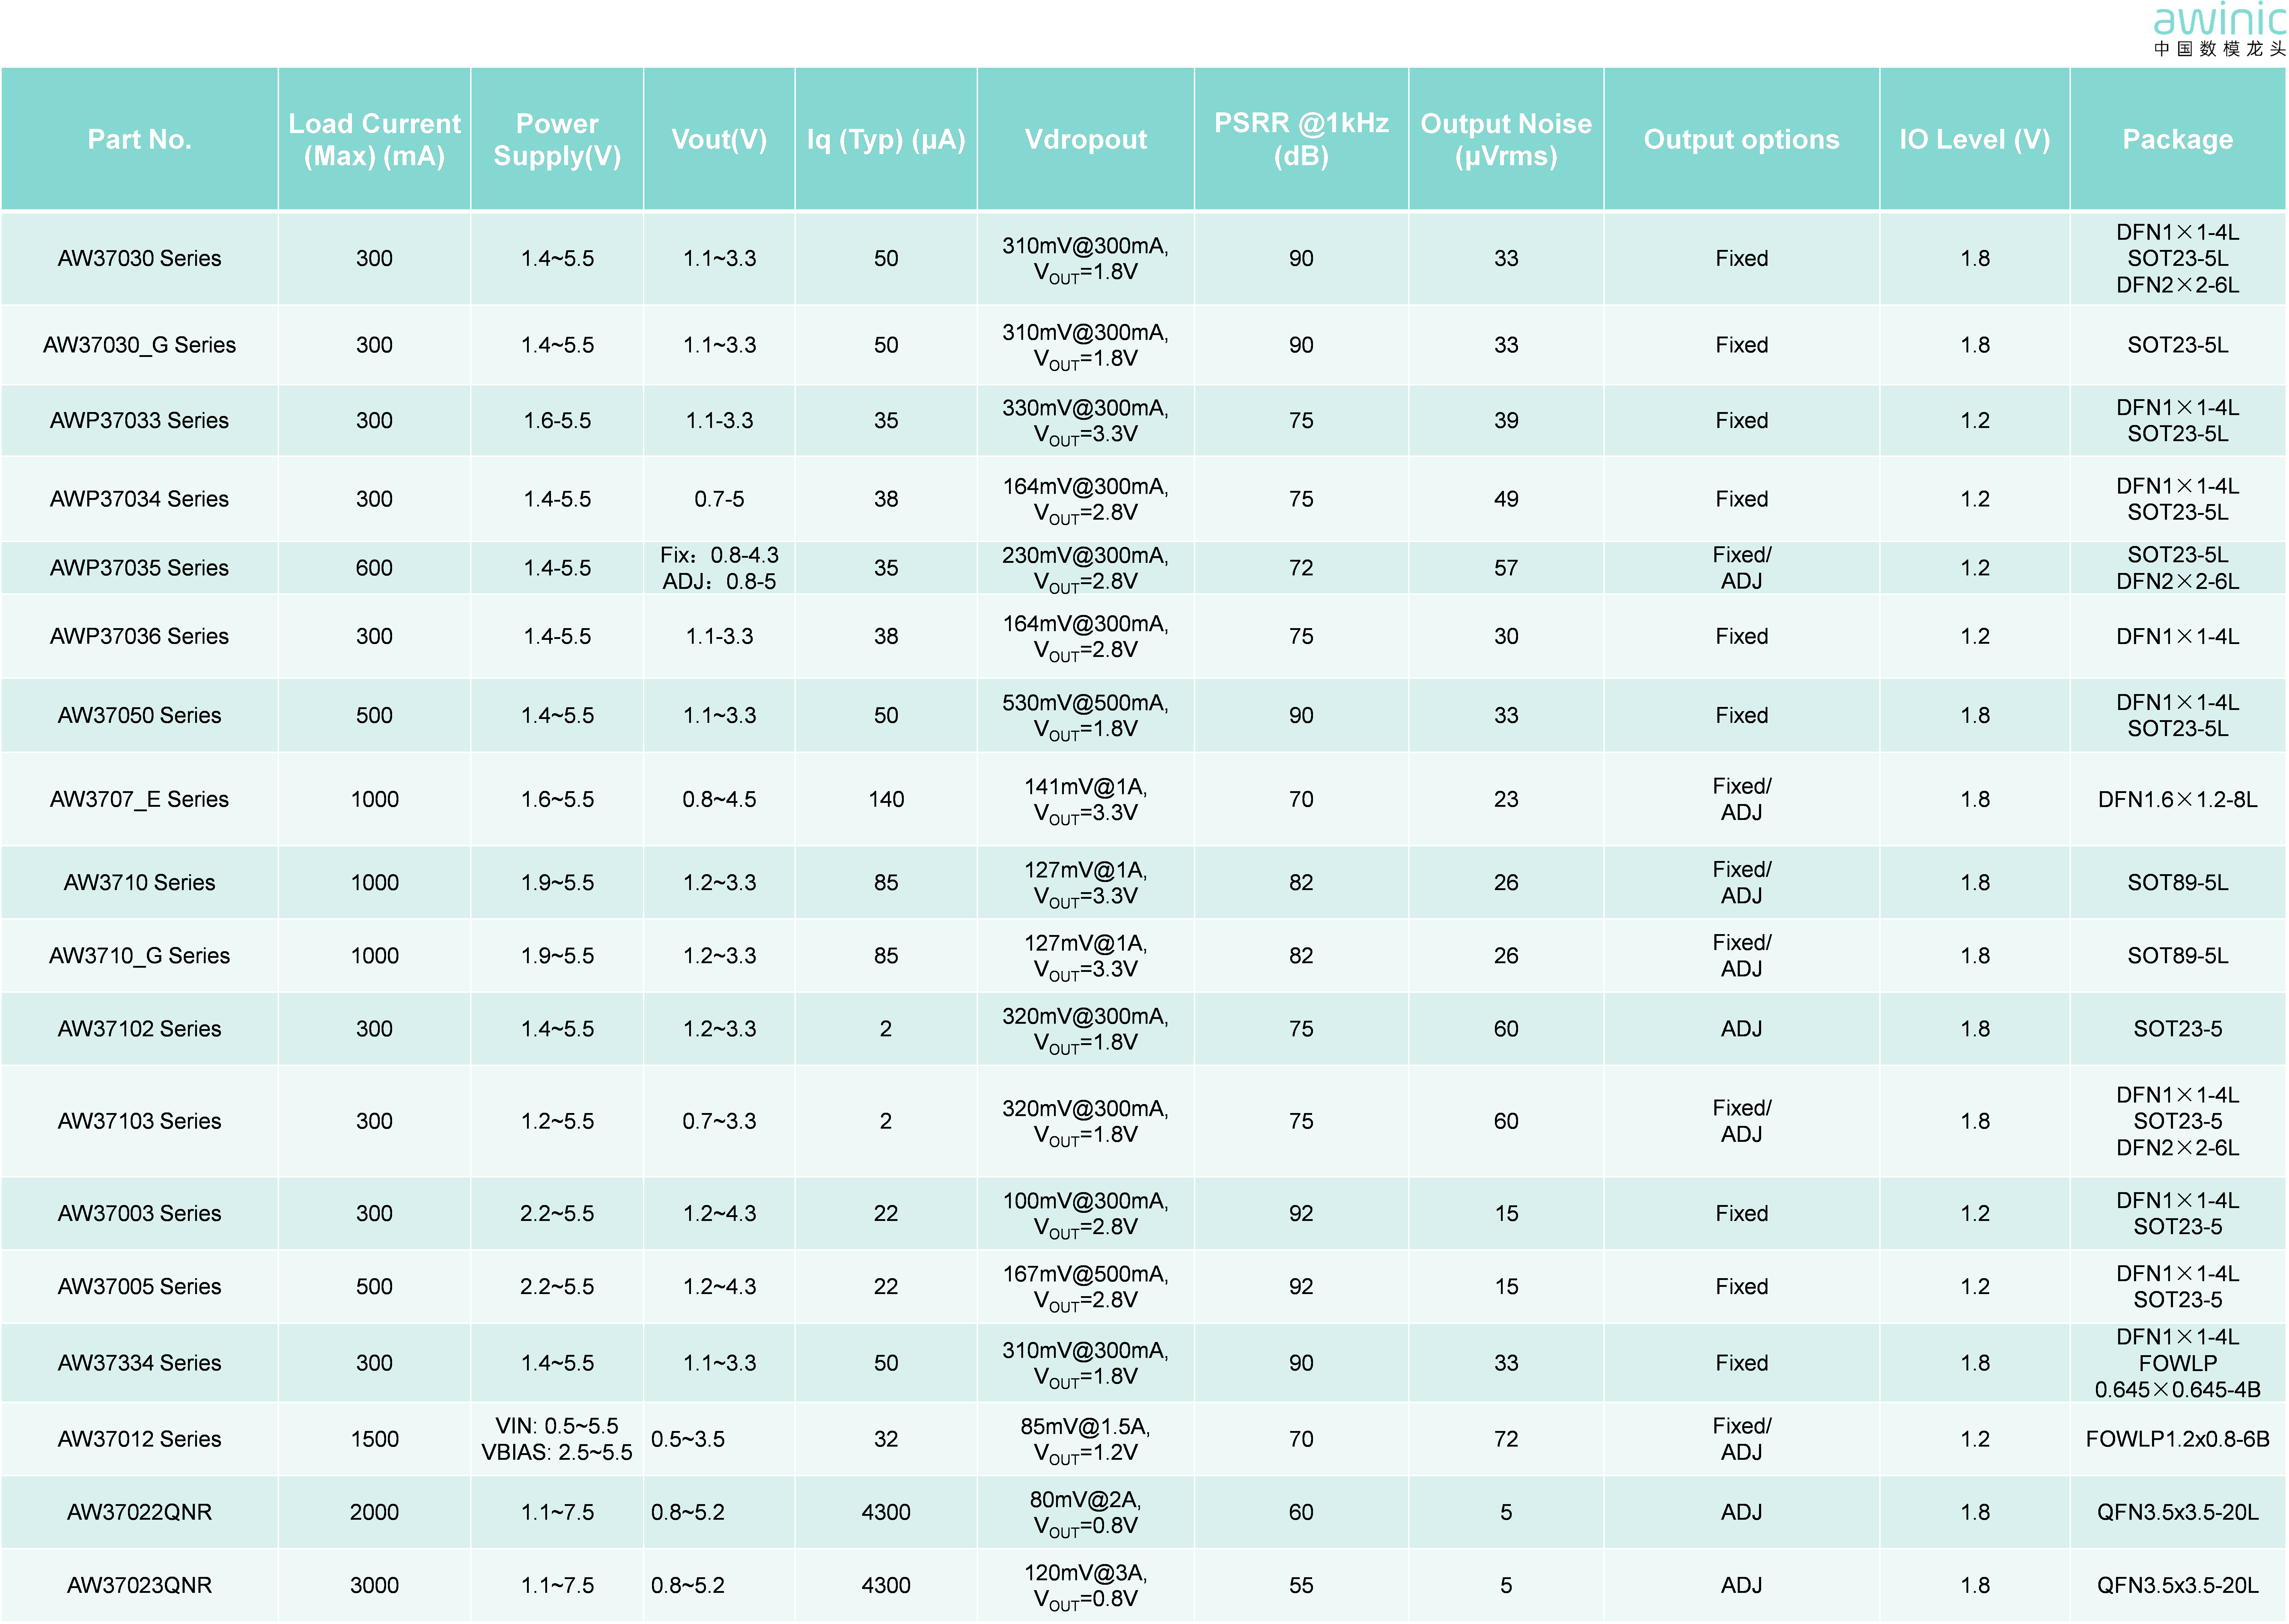Click the Fix/ADJ Vout cell for AWP37035
This screenshot has height=1624, width=2289.
coord(719,568)
